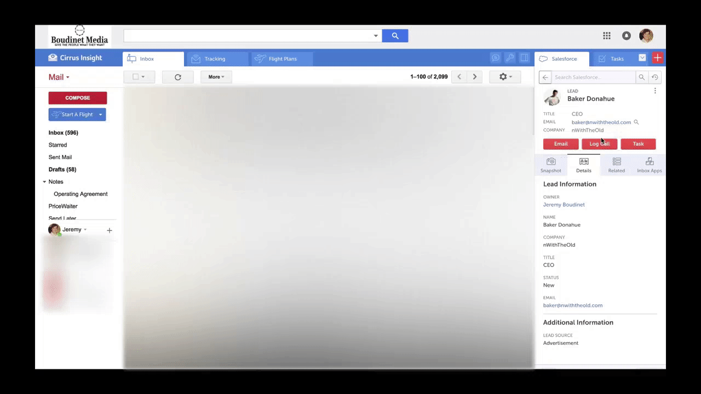Click the Cirrus Insight logo
Image resolution: width=701 pixels, height=394 pixels.
[x=75, y=58]
